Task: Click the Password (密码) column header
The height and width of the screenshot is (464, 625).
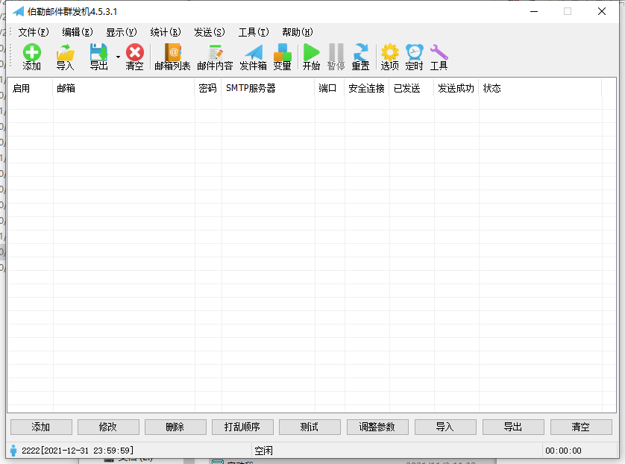Action: pyautogui.click(x=208, y=88)
